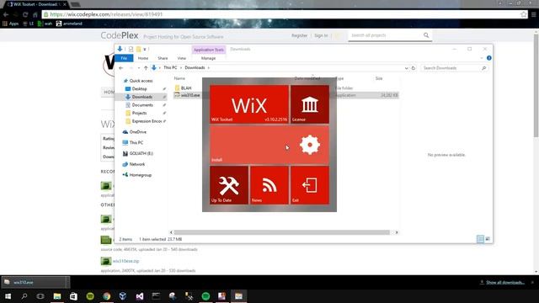Click scroll right arrow of Explorer scrollbar
Image resolution: width=539 pixels, height=303 pixels.
pos(397,232)
